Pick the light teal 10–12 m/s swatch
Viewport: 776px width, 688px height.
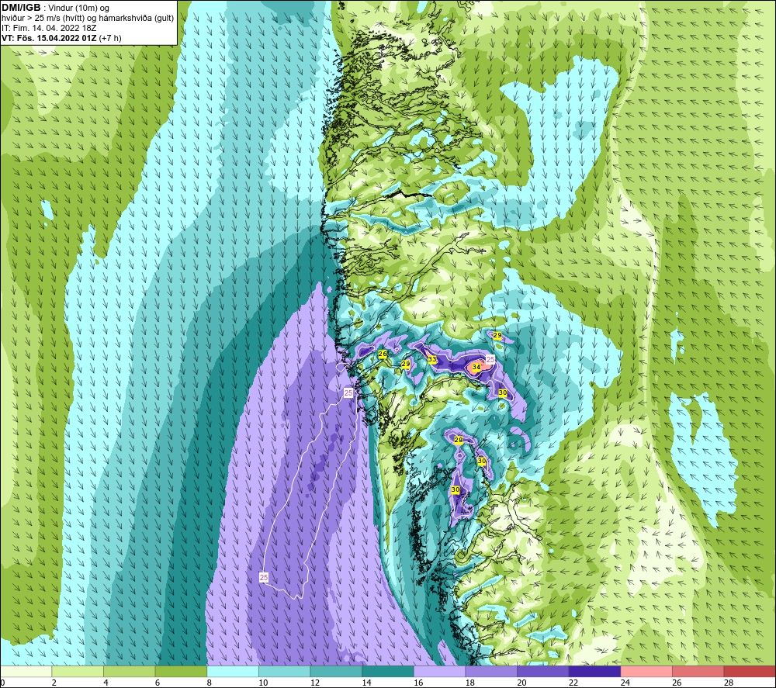coord(284,671)
